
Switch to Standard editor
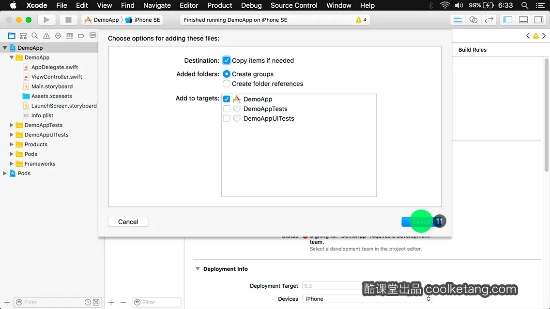point(458,20)
